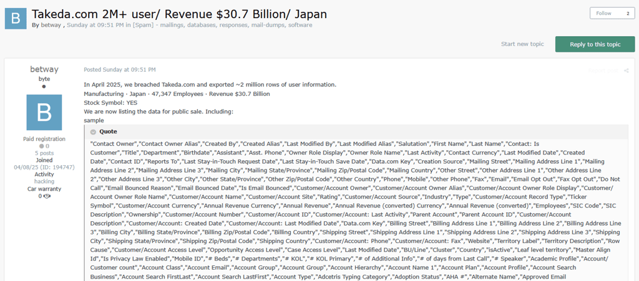The width and height of the screenshot is (639, 281).
Task: Click the handshake icon under Car warranty
Action: point(47,196)
